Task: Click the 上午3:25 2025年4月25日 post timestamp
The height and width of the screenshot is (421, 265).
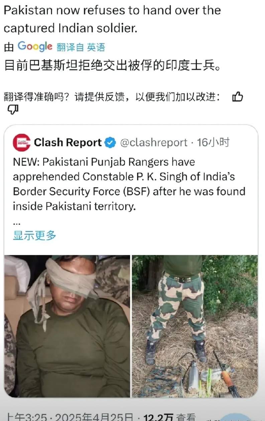Action: point(70,417)
